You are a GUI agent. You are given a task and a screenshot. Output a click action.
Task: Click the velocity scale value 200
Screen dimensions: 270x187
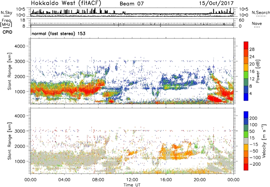coord(253,118)
